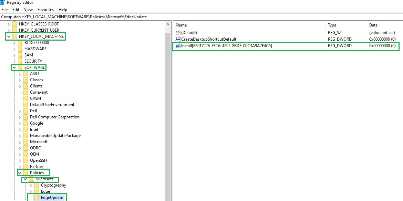This screenshot has width=403, height=201.
Task: Sort values by the Data column header
Action: pos(385,25)
